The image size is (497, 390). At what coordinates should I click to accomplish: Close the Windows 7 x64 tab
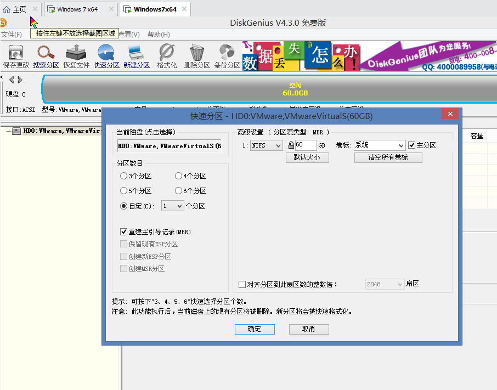coord(111,9)
